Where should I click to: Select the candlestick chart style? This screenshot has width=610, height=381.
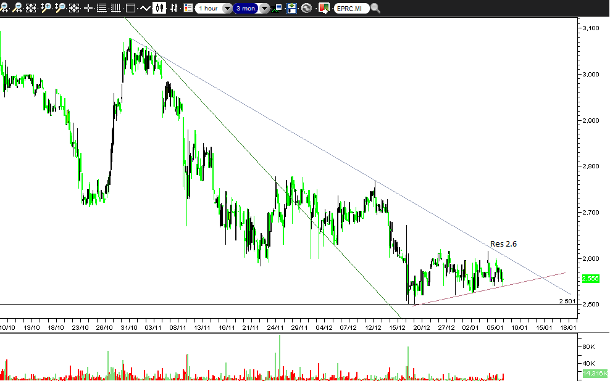pos(159,8)
